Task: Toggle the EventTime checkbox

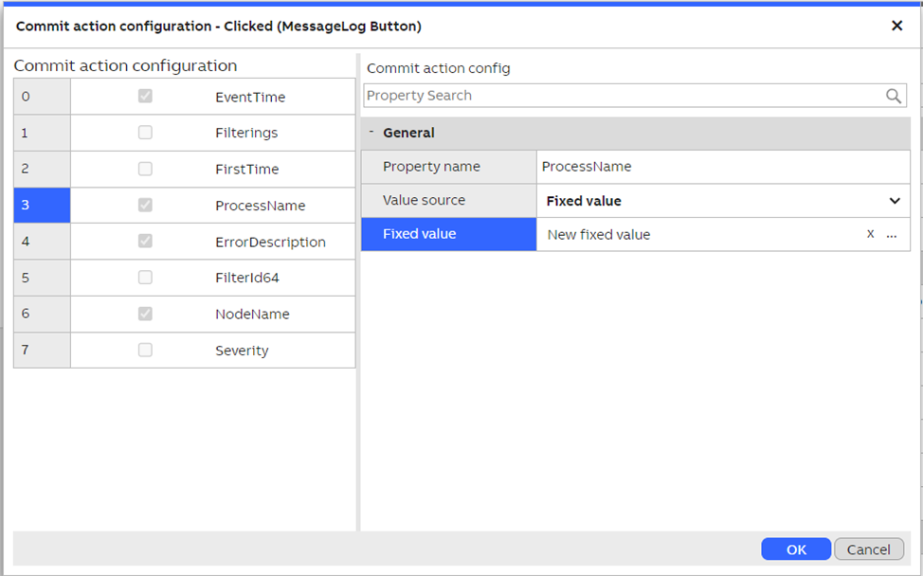Action: [x=145, y=96]
